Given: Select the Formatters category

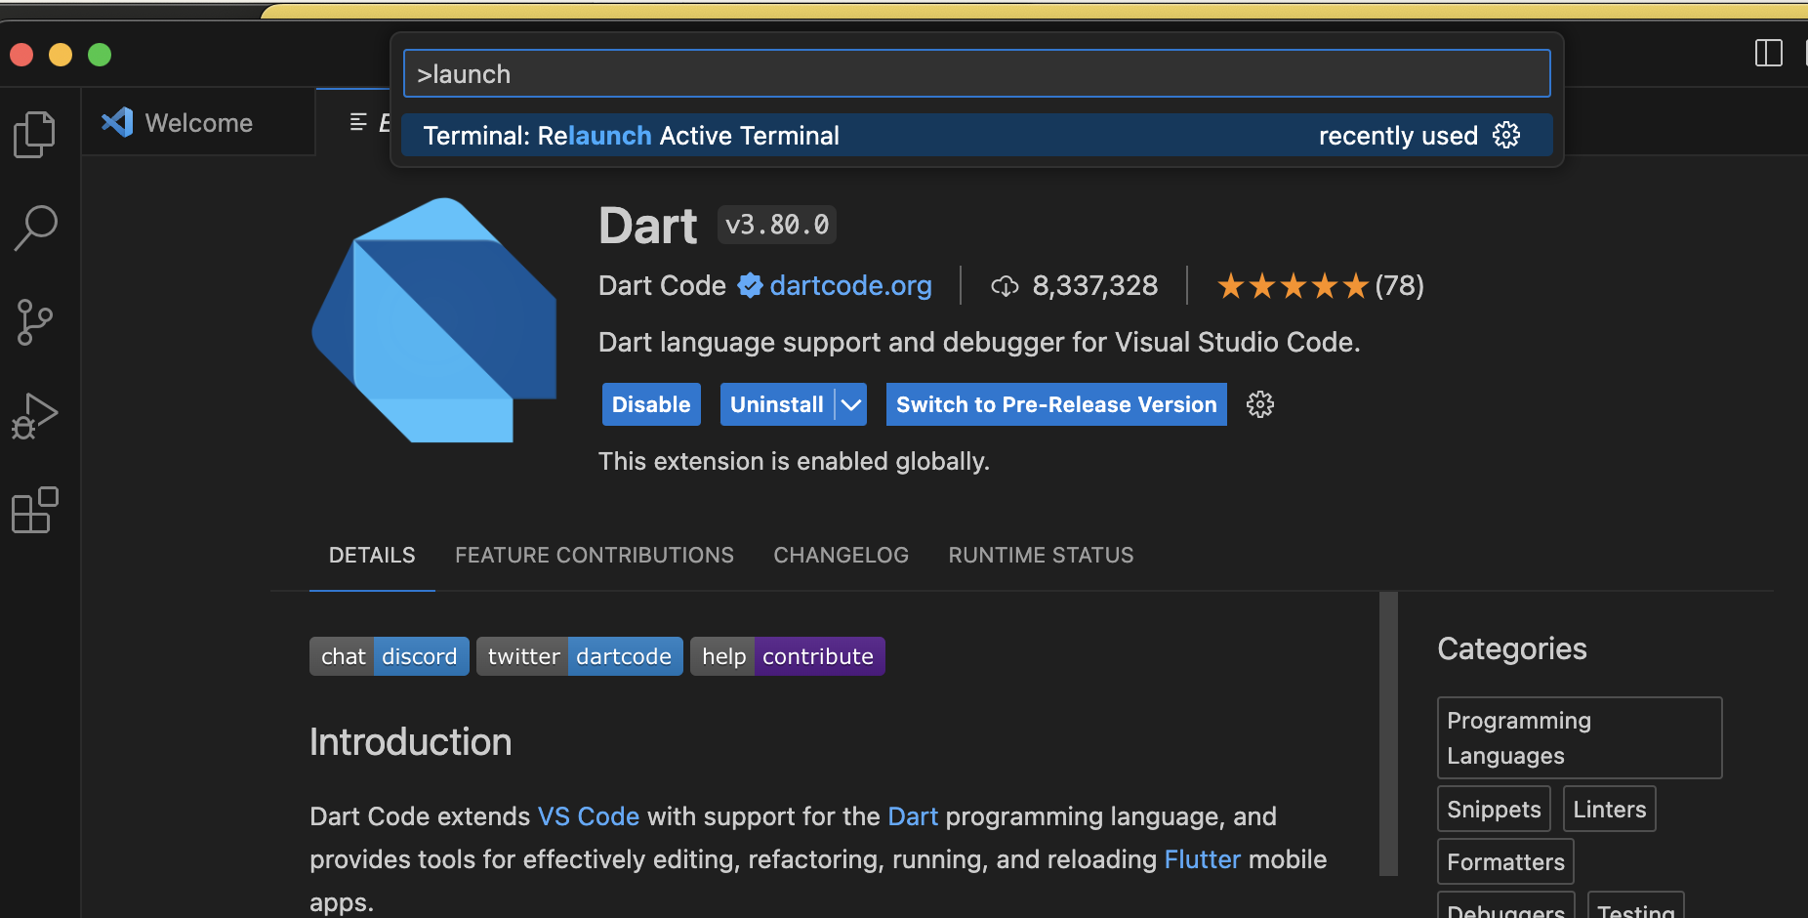Looking at the screenshot, I should coord(1505,861).
